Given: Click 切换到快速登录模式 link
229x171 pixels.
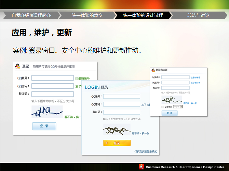Looking at the screenshot, I should pyautogui.click(x=146, y=151).
